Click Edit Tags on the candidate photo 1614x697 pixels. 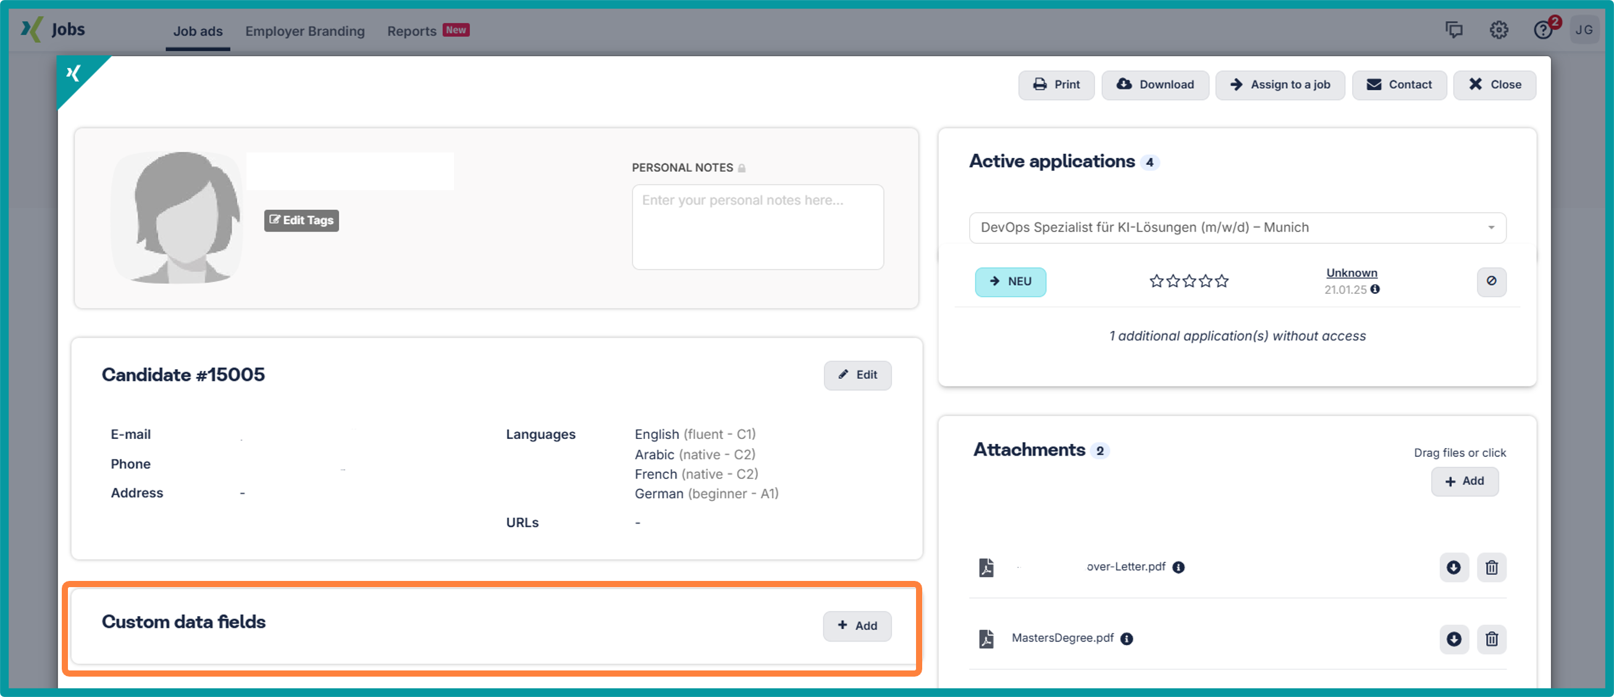[x=301, y=220]
